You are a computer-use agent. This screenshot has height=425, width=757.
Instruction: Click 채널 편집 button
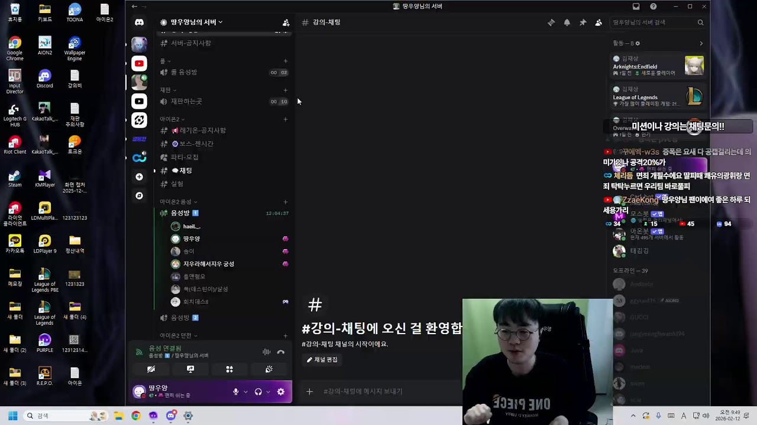[x=322, y=359]
